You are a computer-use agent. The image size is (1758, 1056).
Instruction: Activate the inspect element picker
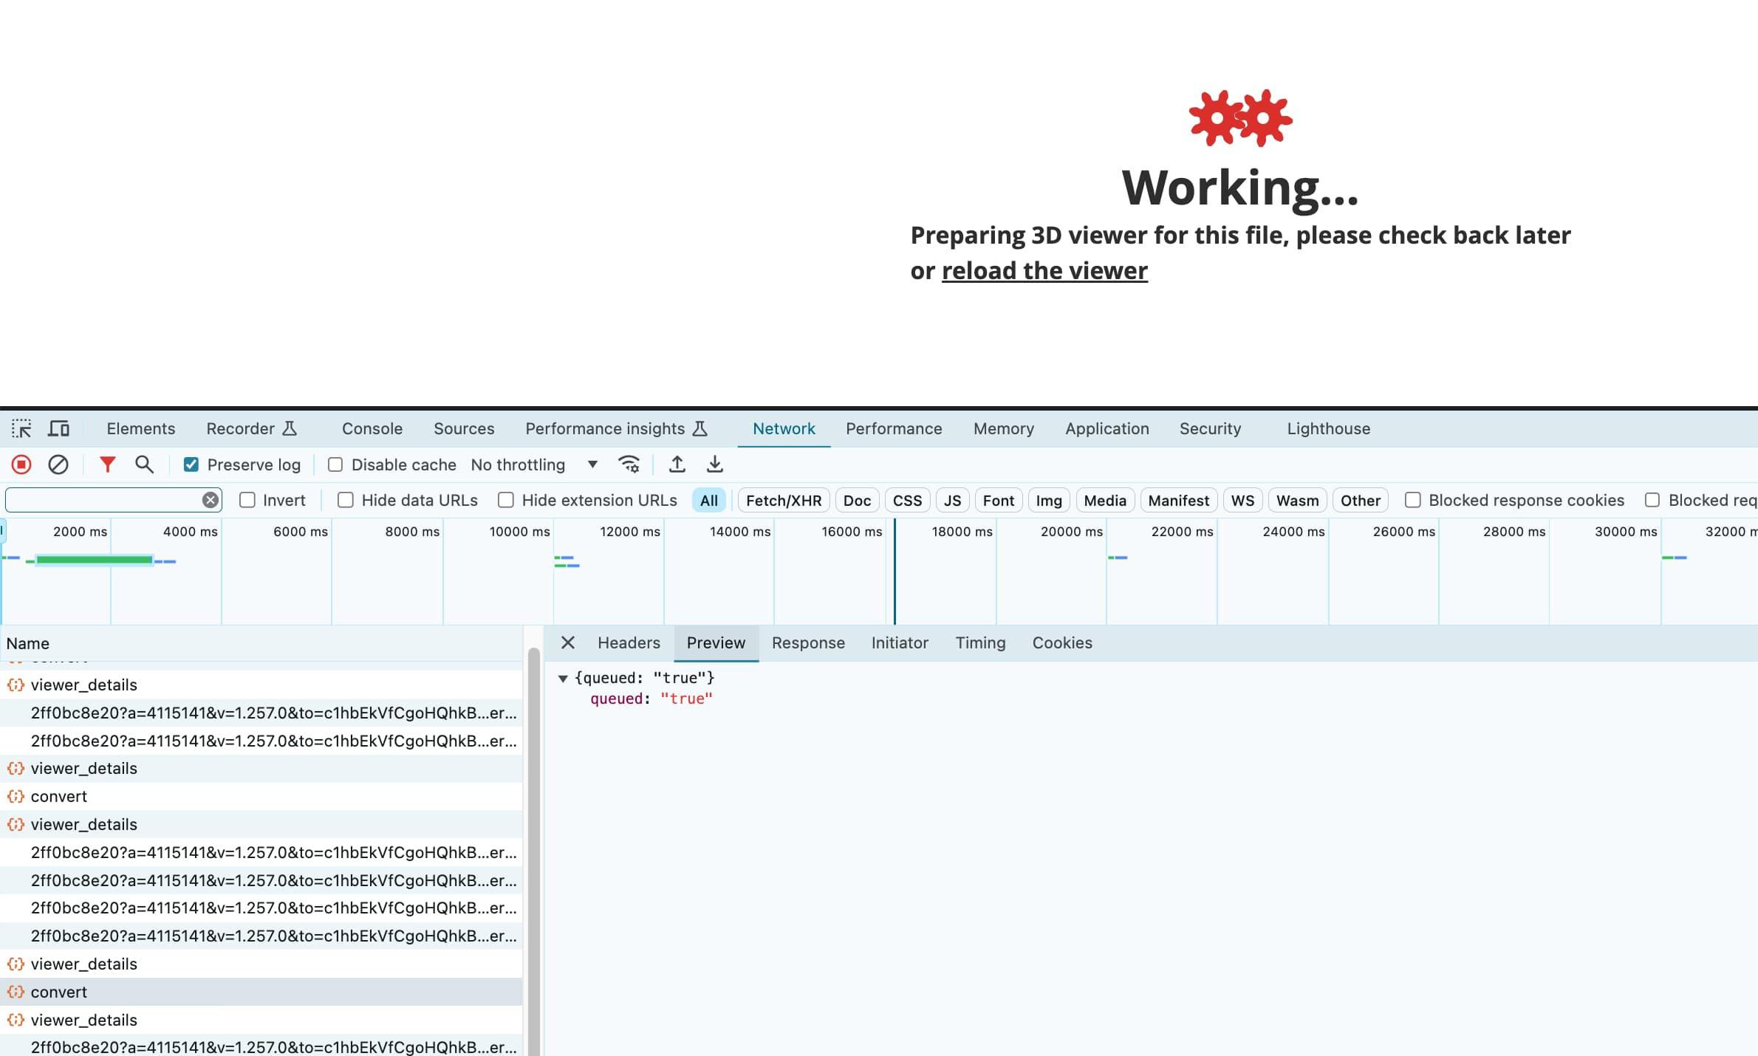pos(21,428)
